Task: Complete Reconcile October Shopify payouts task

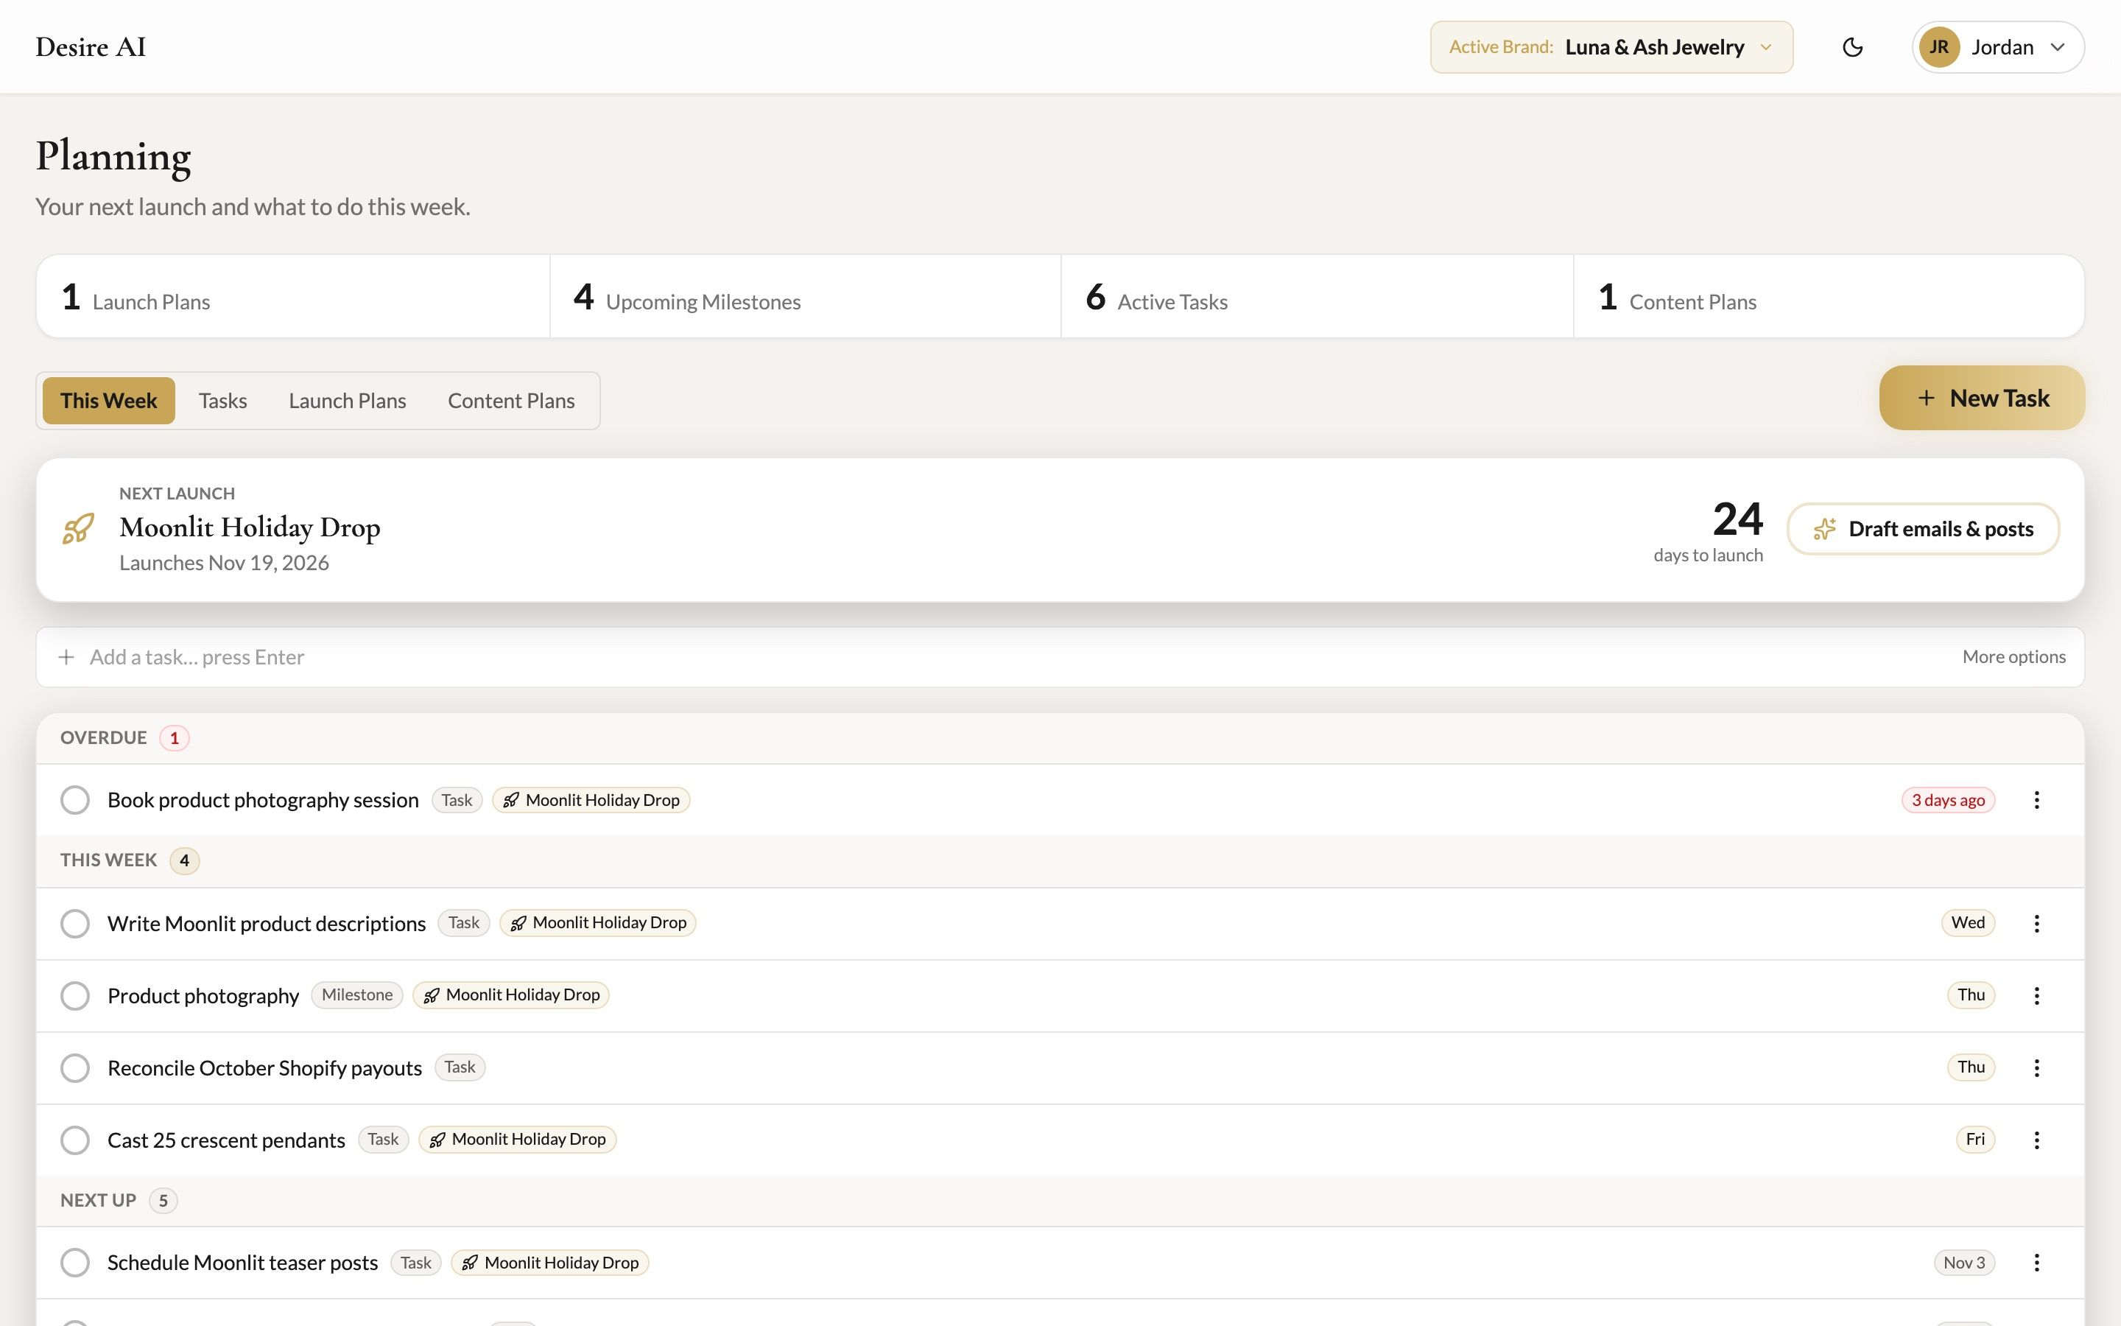Action: point(75,1067)
